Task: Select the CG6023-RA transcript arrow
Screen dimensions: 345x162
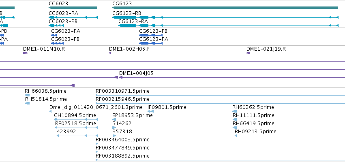Action: [x=73, y=17]
